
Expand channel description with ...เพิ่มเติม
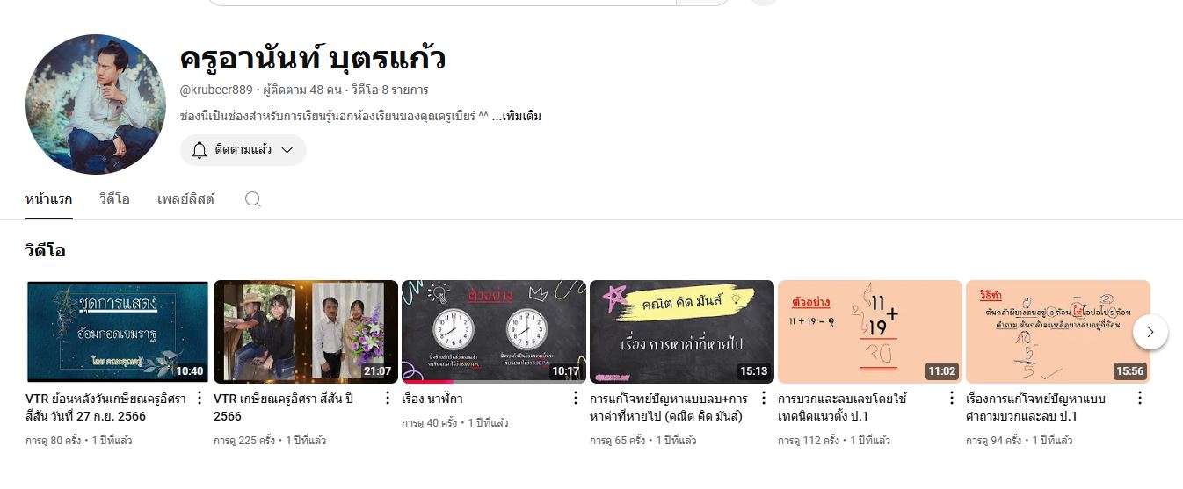pos(516,116)
